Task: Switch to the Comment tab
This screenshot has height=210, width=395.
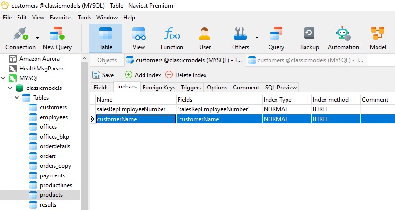Action: point(246,87)
